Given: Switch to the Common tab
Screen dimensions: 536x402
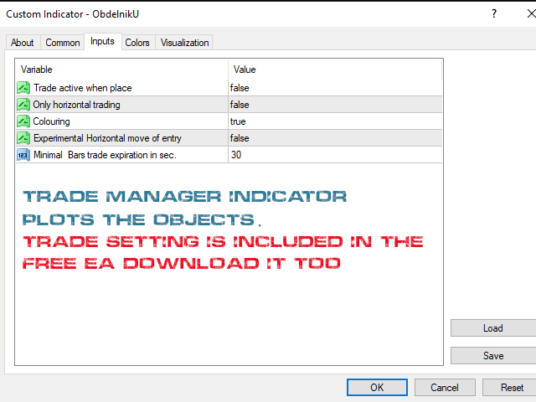Looking at the screenshot, I should pyautogui.click(x=63, y=43).
